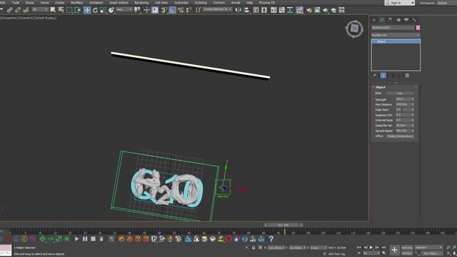Open the Tools menu

16,3
